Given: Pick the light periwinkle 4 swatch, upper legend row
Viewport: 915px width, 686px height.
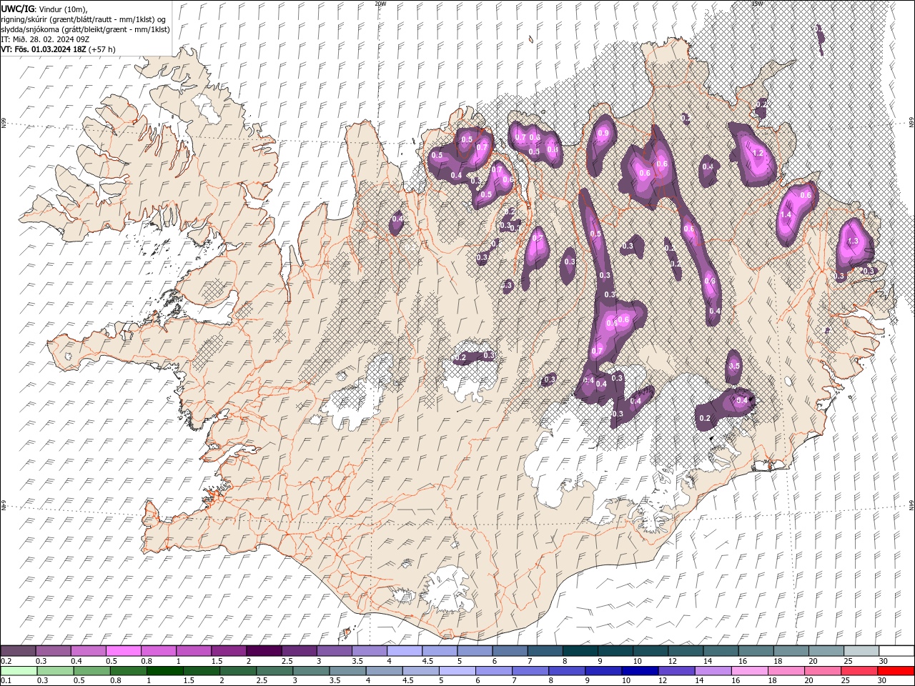Looking at the screenshot, I should click(x=405, y=651).
